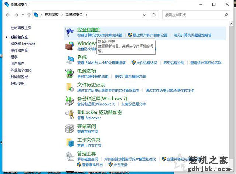This screenshot has height=174, width=236.
Task: Open the 备份和还原 drive icon
Action: tap(70, 101)
